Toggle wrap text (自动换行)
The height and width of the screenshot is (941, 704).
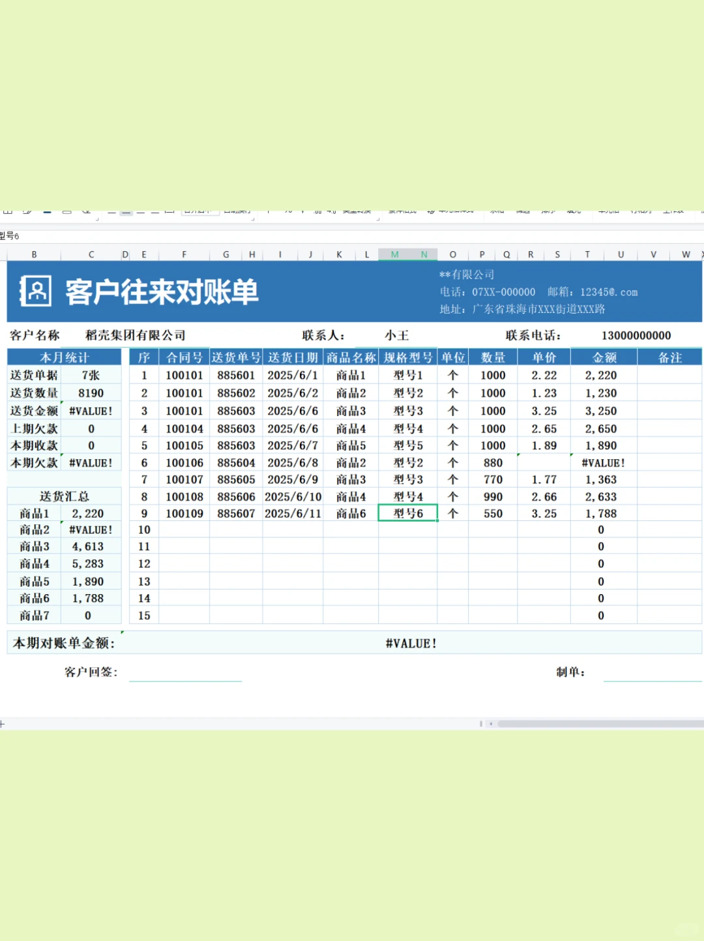[237, 211]
